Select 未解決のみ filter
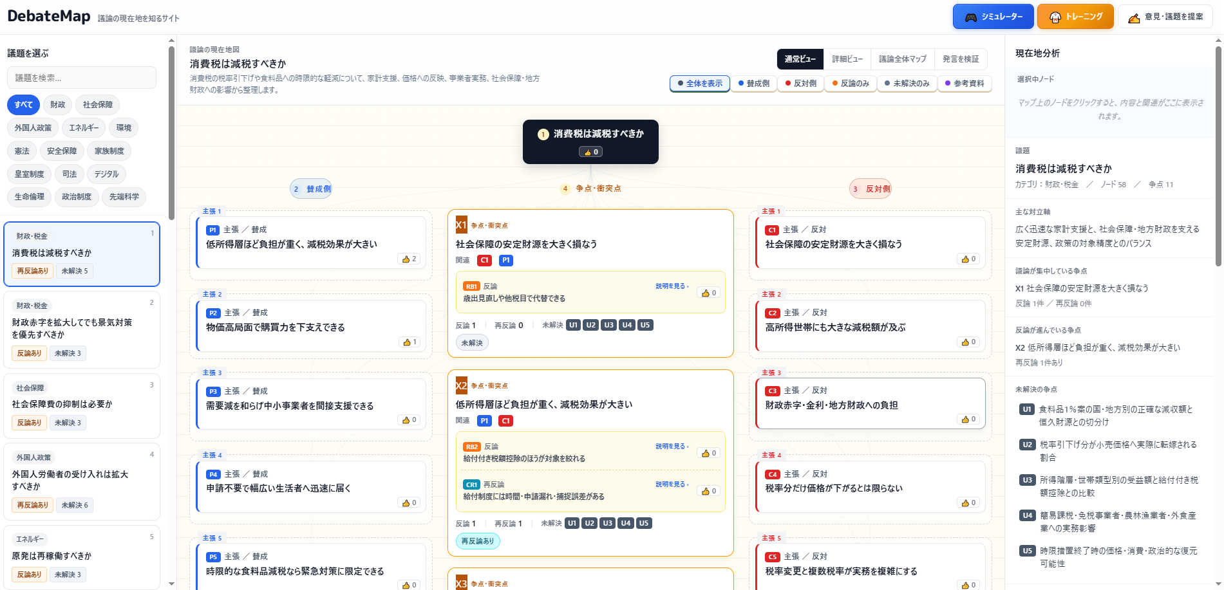 tap(907, 84)
